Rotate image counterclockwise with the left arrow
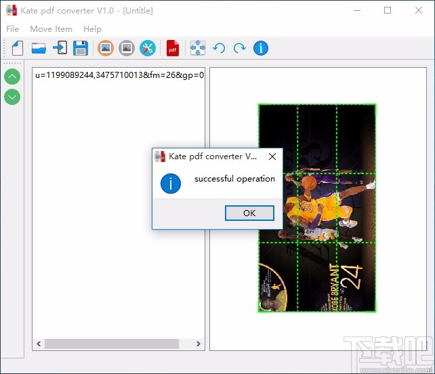Image resolution: width=435 pixels, height=374 pixels. coord(219,48)
